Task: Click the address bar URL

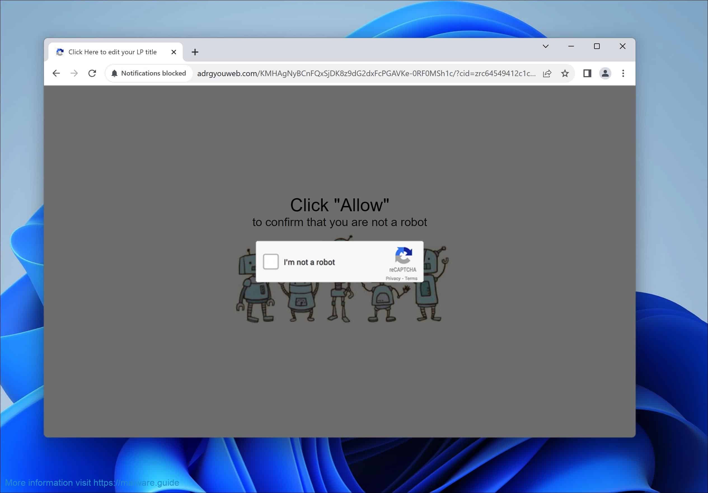Action: click(x=366, y=73)
